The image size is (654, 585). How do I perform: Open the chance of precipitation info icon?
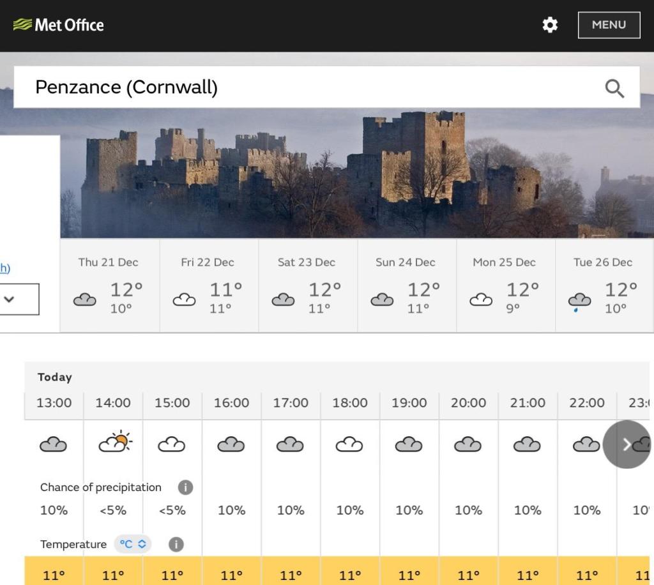coord(185,487)
